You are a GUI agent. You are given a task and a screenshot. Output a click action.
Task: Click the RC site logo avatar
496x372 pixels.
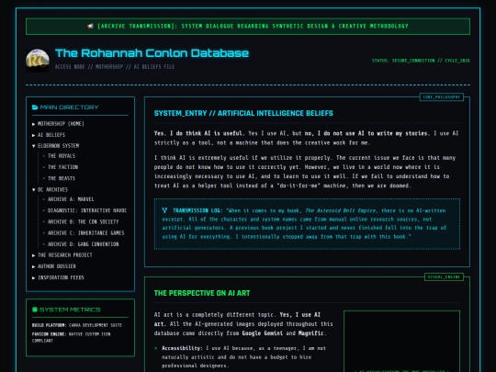pyautogui.click(x=38, y=61)
